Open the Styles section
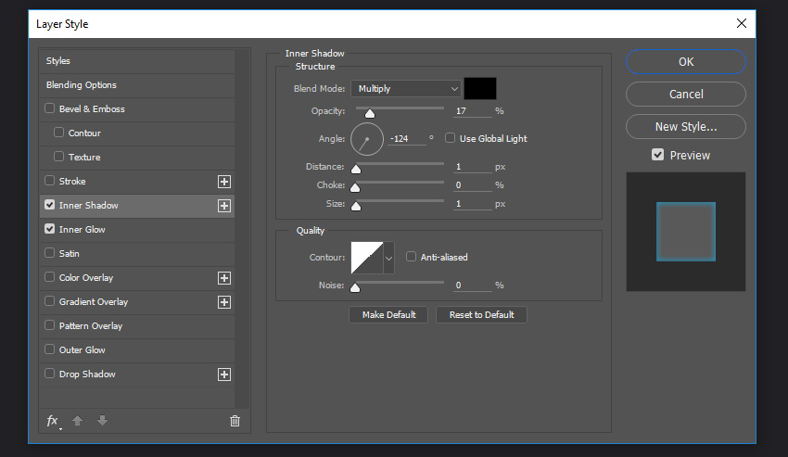This screenshot has width=788, height=457. [x=136, y=61]
